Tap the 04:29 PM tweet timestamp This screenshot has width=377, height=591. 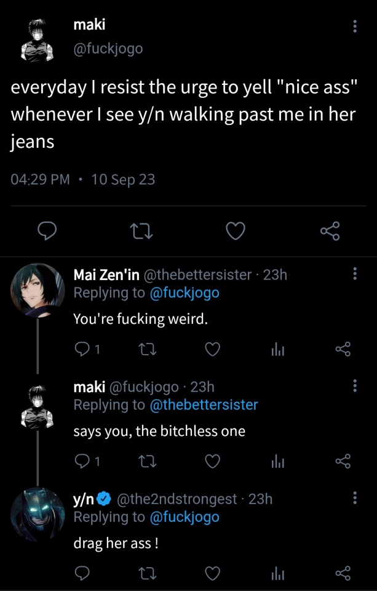[41, 180]
